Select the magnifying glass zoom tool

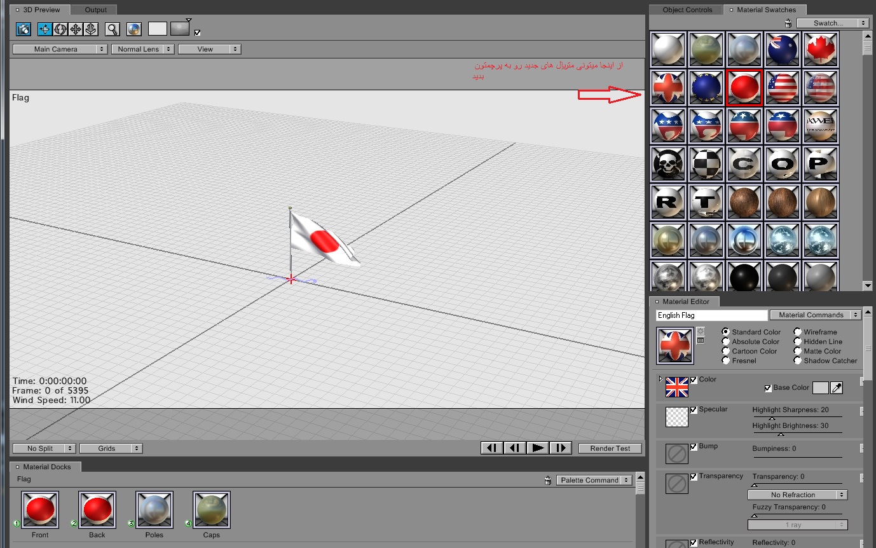pos(113,29)
